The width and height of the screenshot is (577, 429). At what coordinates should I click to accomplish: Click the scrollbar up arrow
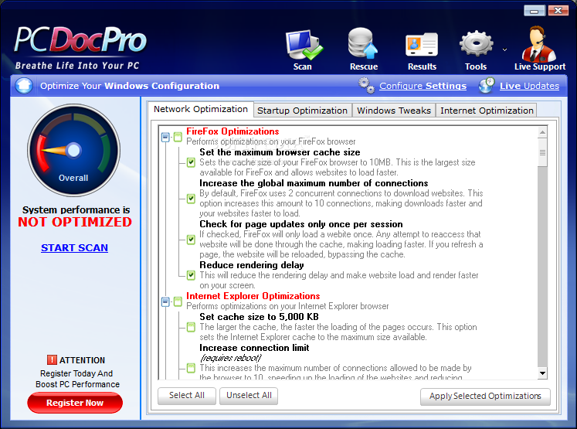pyautogui.click(x=542, y=132)
